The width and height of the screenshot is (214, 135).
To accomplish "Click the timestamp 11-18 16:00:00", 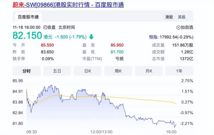I will pos(27,28).
